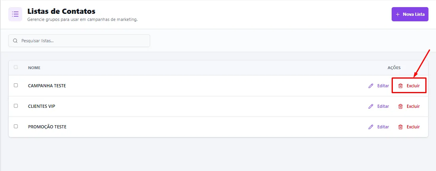Check the CAMPANHA TESTE row checkbox
Screen dimensions: 436x171
click(16, 85)
